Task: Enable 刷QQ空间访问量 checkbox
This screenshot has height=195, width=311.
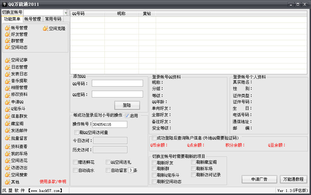Action: click(76, 132)
